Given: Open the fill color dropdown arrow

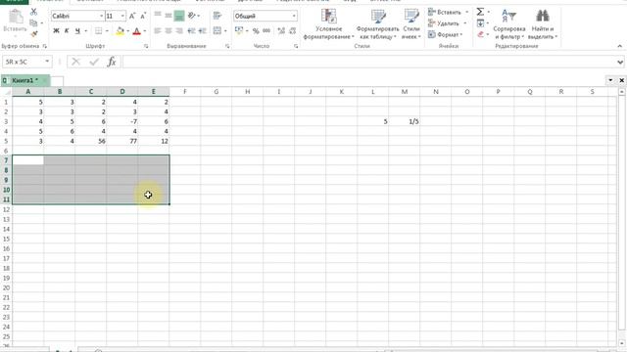Looking at the screenshot, I should (127, 30).
